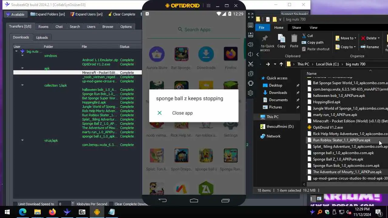Click the Paste ribbon icon in File Explorer
The height and width of the screenshot is (218, 388).
coord(294,41)
